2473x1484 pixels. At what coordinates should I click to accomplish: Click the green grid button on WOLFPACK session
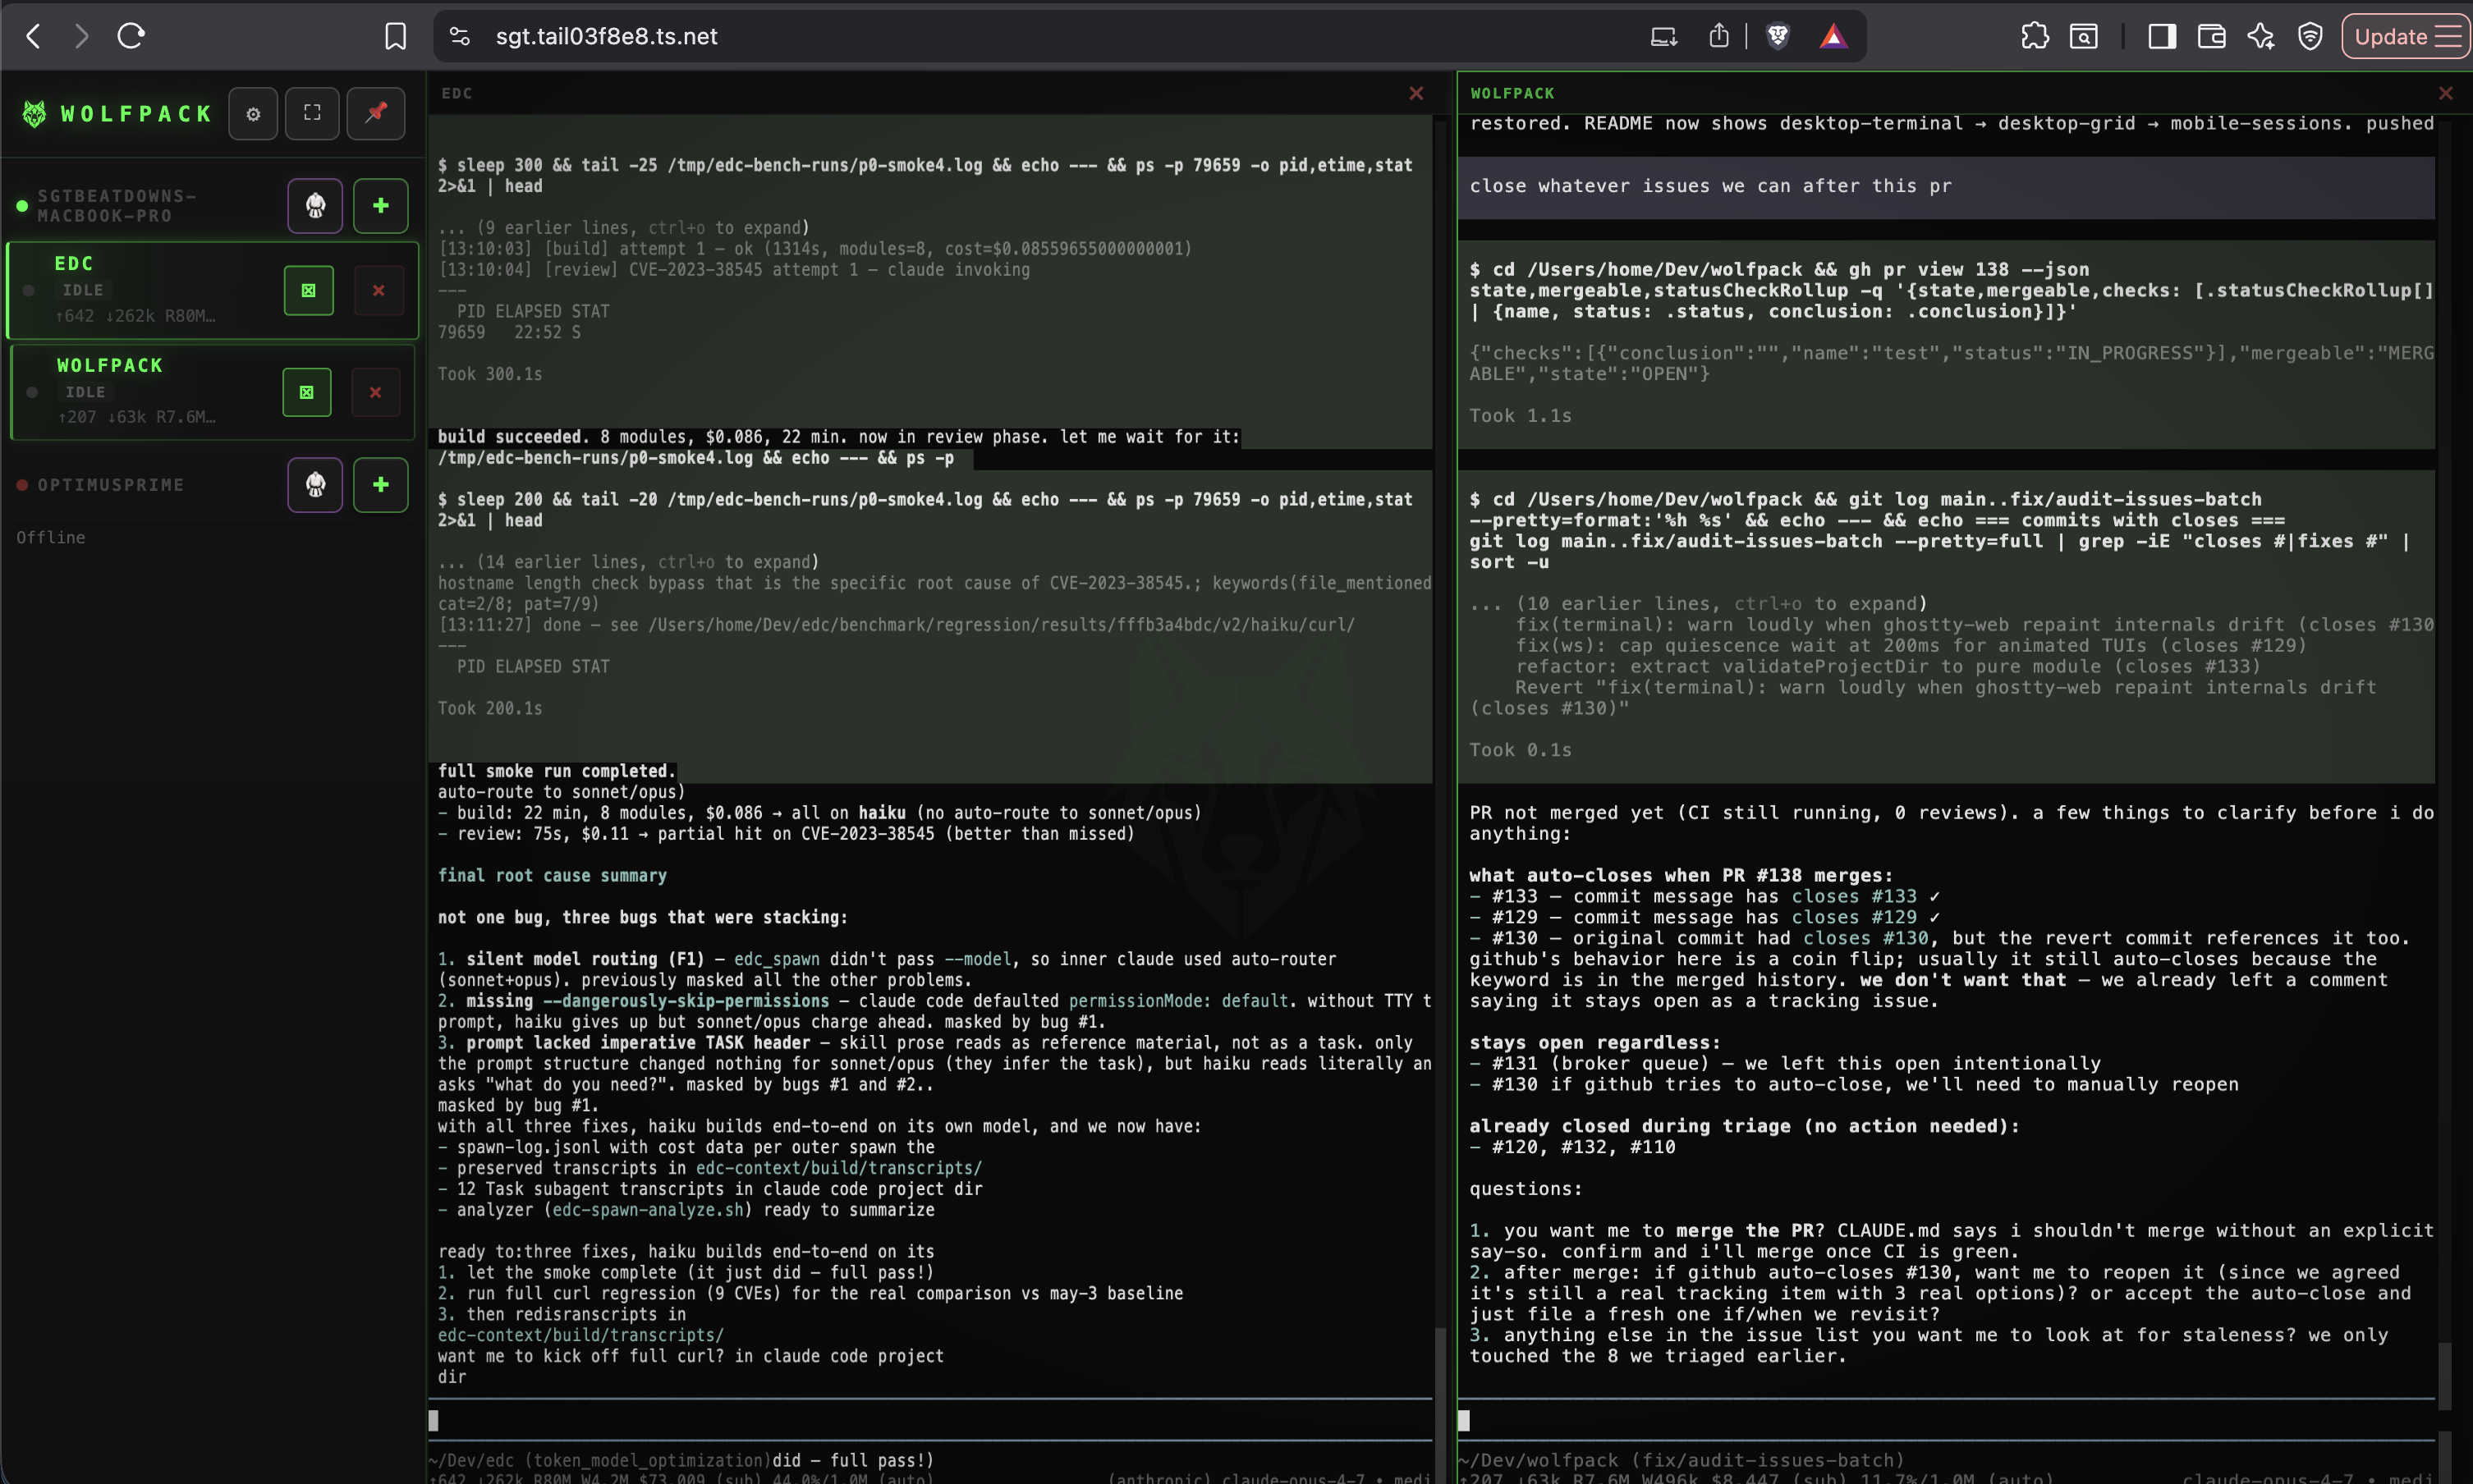tap(307, 393)
